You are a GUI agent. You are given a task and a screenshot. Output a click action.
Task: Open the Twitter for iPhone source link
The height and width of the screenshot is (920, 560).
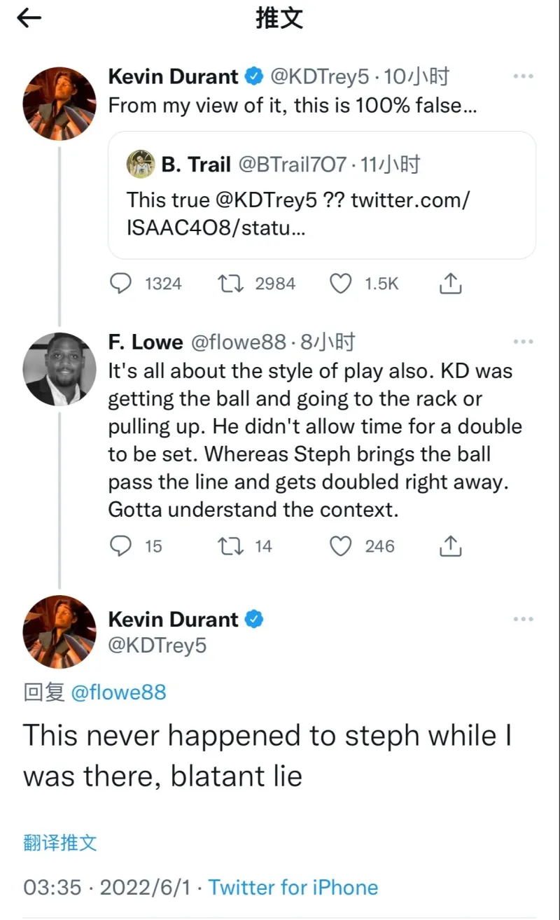pyautogui.click(x=293, y=887)
